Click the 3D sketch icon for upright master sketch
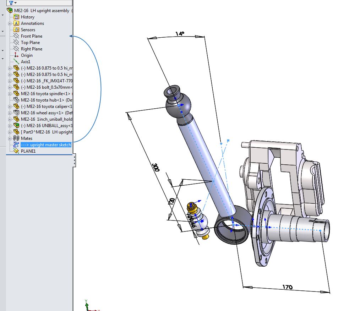 16,144
